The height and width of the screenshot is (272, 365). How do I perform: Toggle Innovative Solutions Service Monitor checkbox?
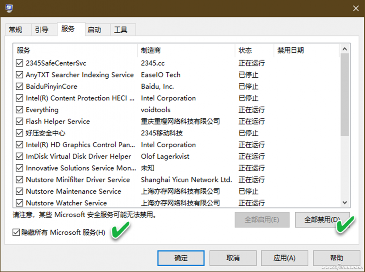[x=19, y=168]
